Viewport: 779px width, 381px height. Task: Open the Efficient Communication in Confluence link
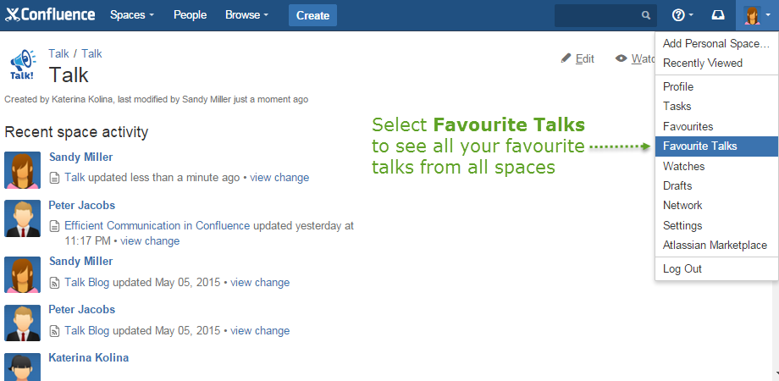click(157, 226)
